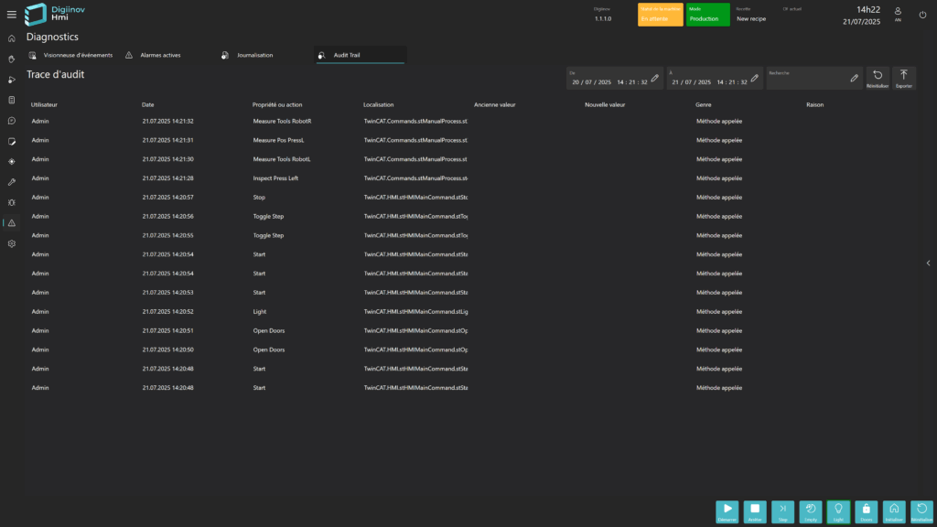937x527 pixels.
Task: Reset filters with the Réinitialiser filter button
Action: pos(877,79)
